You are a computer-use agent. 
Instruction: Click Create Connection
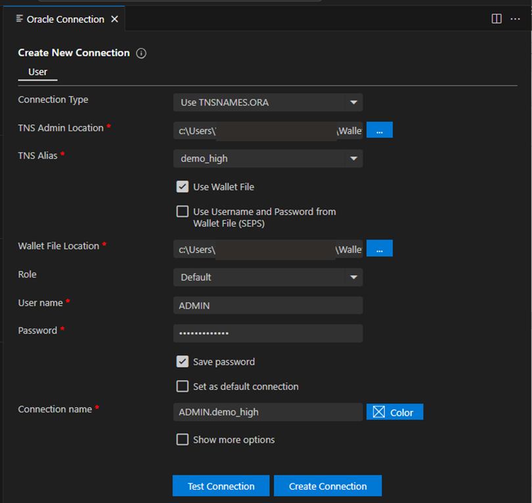(327, 485)
